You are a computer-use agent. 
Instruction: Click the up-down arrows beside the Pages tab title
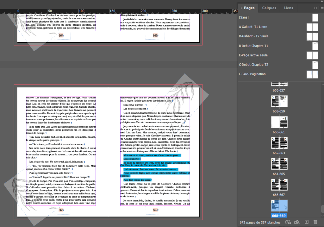(x=242, y=8)
